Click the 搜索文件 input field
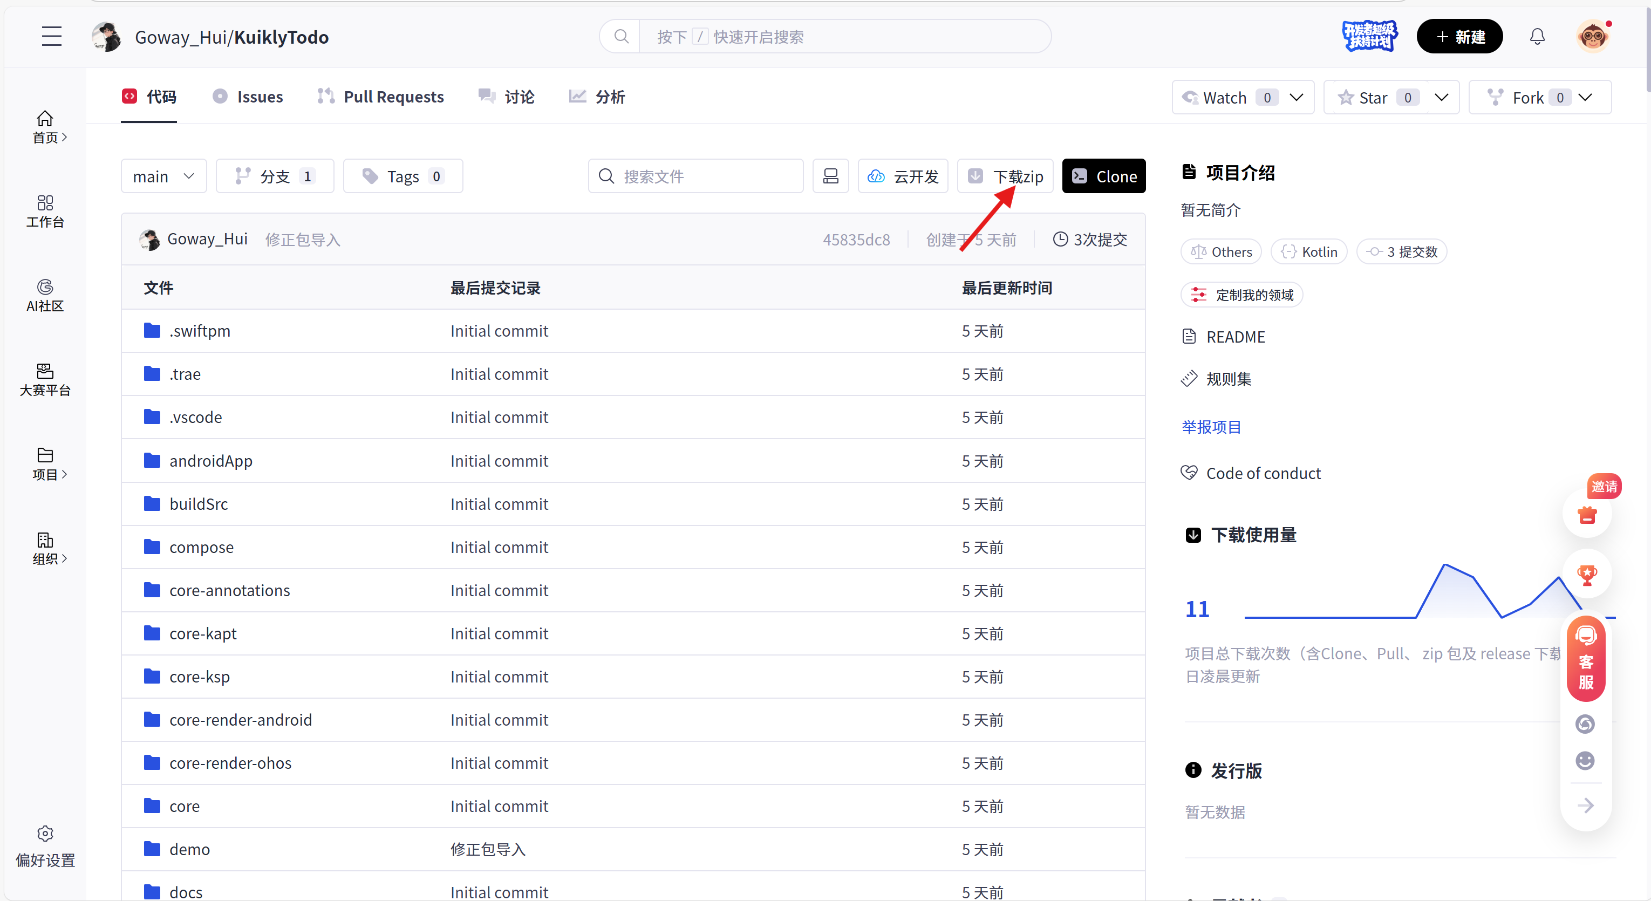The image size is (1651, 901). click(x=705, y=176)
